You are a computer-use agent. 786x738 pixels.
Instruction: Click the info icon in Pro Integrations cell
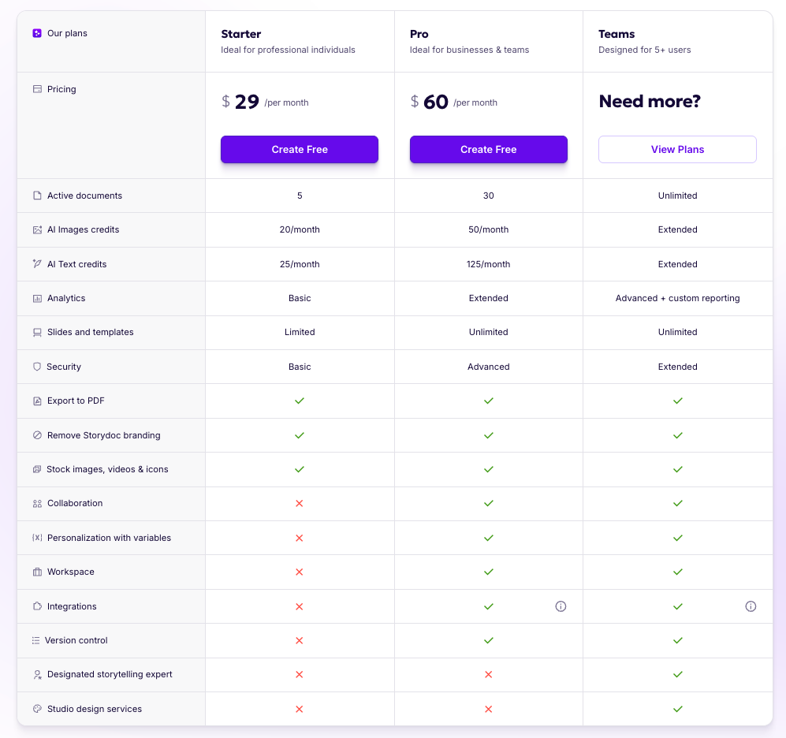coord(561,606)
